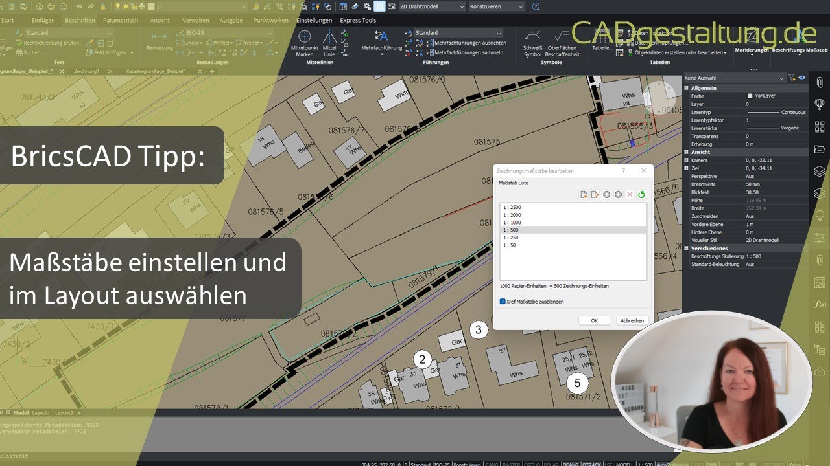Move the selected scale up in the list

(x=606, y=194)
